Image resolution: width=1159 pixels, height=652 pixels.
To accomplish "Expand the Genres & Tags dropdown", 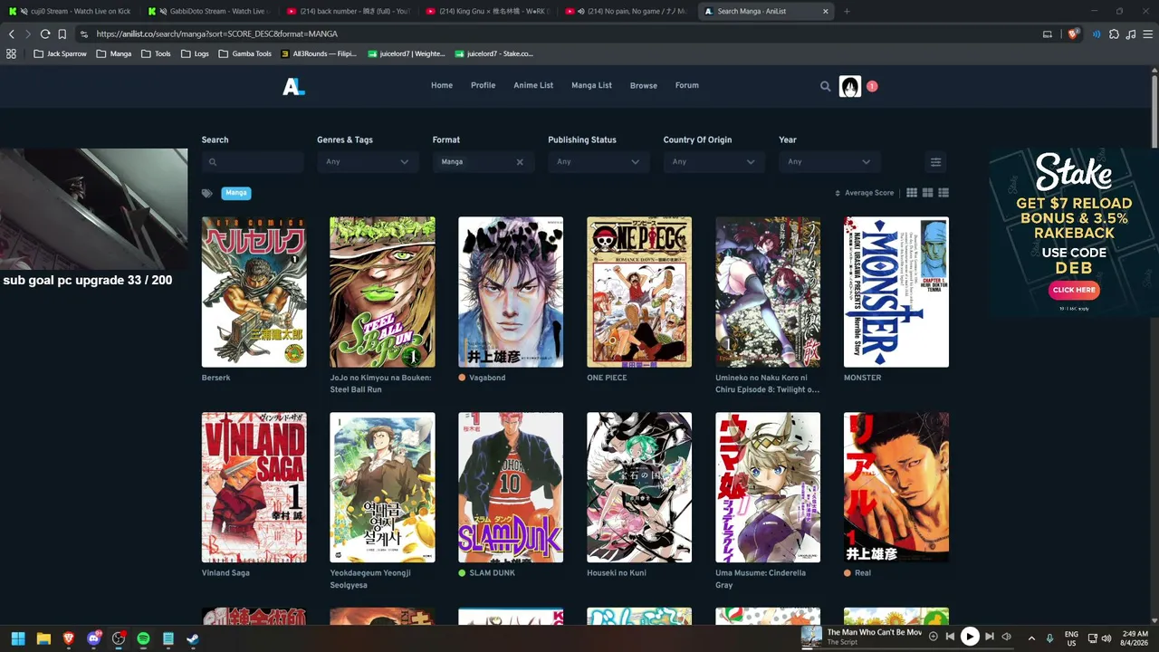I will tap(368, 162).
